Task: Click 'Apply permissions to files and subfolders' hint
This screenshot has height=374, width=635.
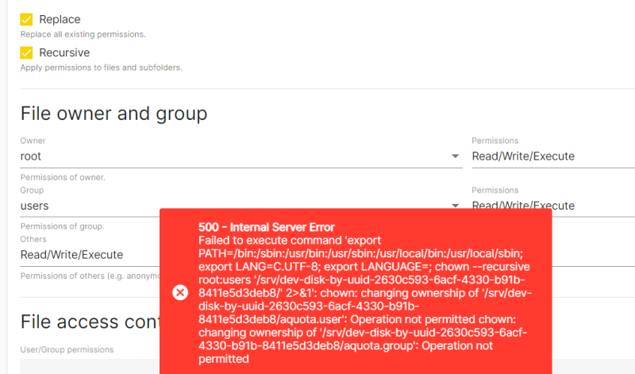Action: [x=101, y=67]
